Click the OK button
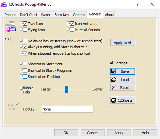160x139 pixels. pos(66,133)
